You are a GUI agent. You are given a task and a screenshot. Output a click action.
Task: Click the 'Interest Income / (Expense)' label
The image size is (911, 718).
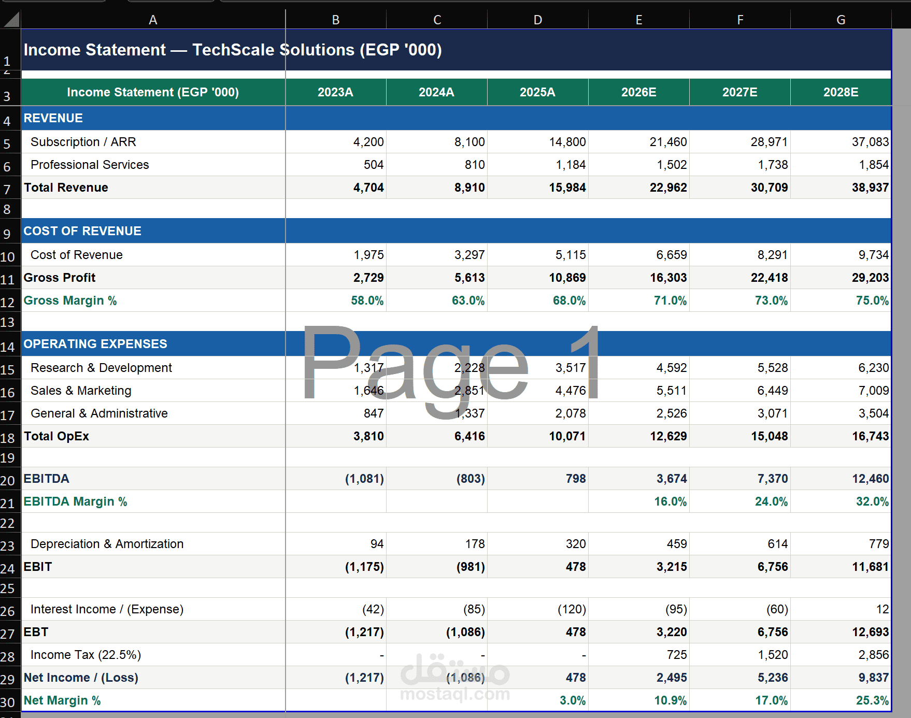point(107,609)
